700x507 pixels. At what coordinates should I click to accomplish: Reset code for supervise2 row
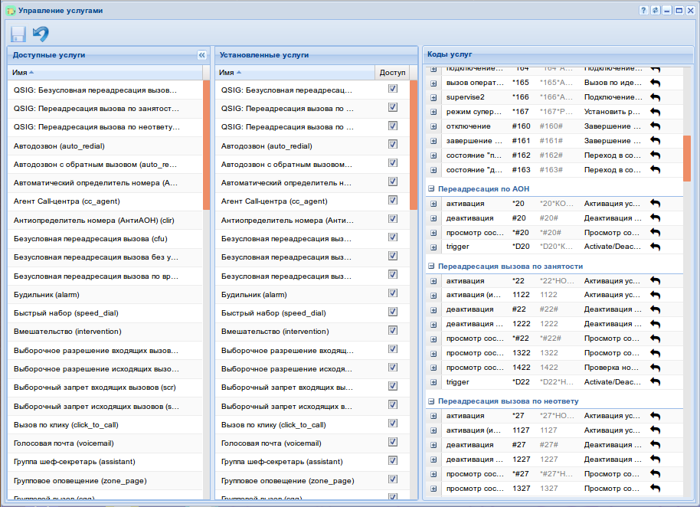tap(655, 97)
